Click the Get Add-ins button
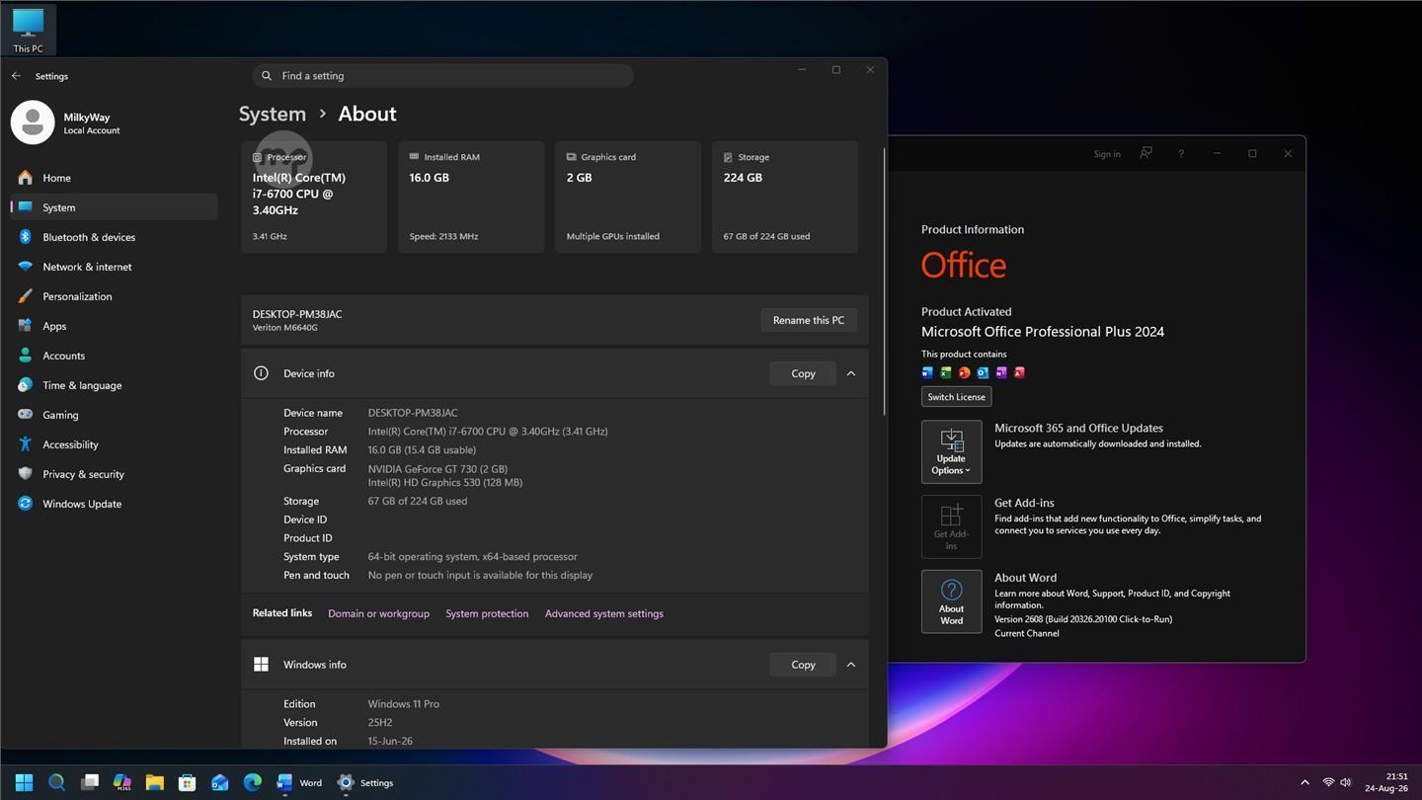The width and height of the screenshot is (1422, 800). point(952,526)
